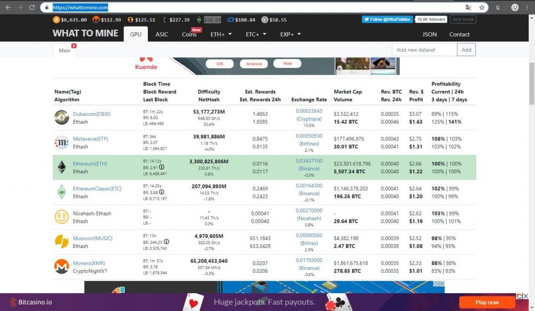Open the Monero(XMR) link

click(x=89, y=263)
